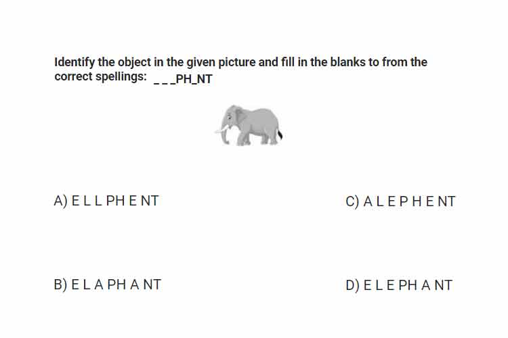Select answer D) ELEPHANT
Screen dimensions: 508x338
(399, 285)
